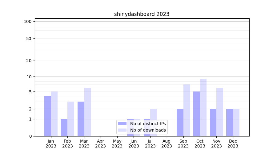Select the 'Nb of distinct IPs' legend label
The width and height of the screenshot is (277, 153).
148,124
